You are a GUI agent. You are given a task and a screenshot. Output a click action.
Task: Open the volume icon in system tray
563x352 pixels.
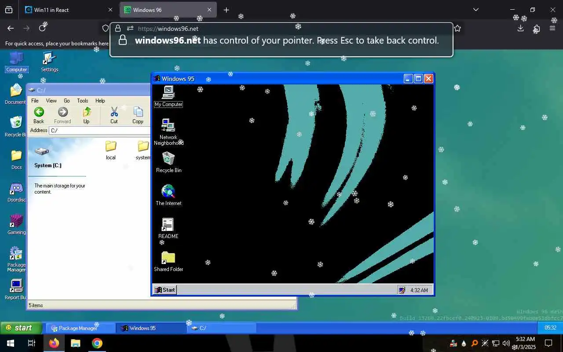click(x=506, y=343)
